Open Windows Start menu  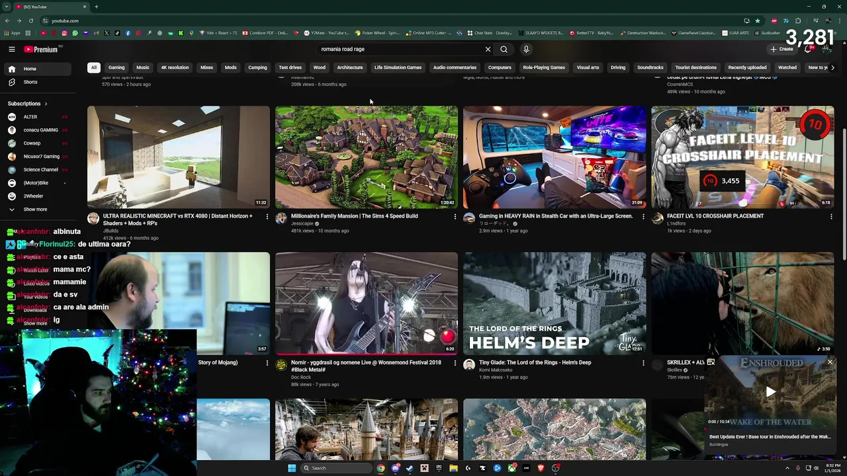292,468
